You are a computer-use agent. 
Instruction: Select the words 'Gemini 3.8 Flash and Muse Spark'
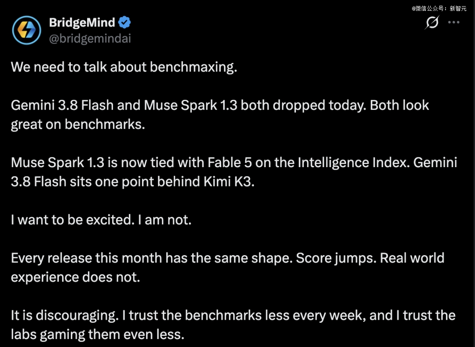(x=114, y=106)
